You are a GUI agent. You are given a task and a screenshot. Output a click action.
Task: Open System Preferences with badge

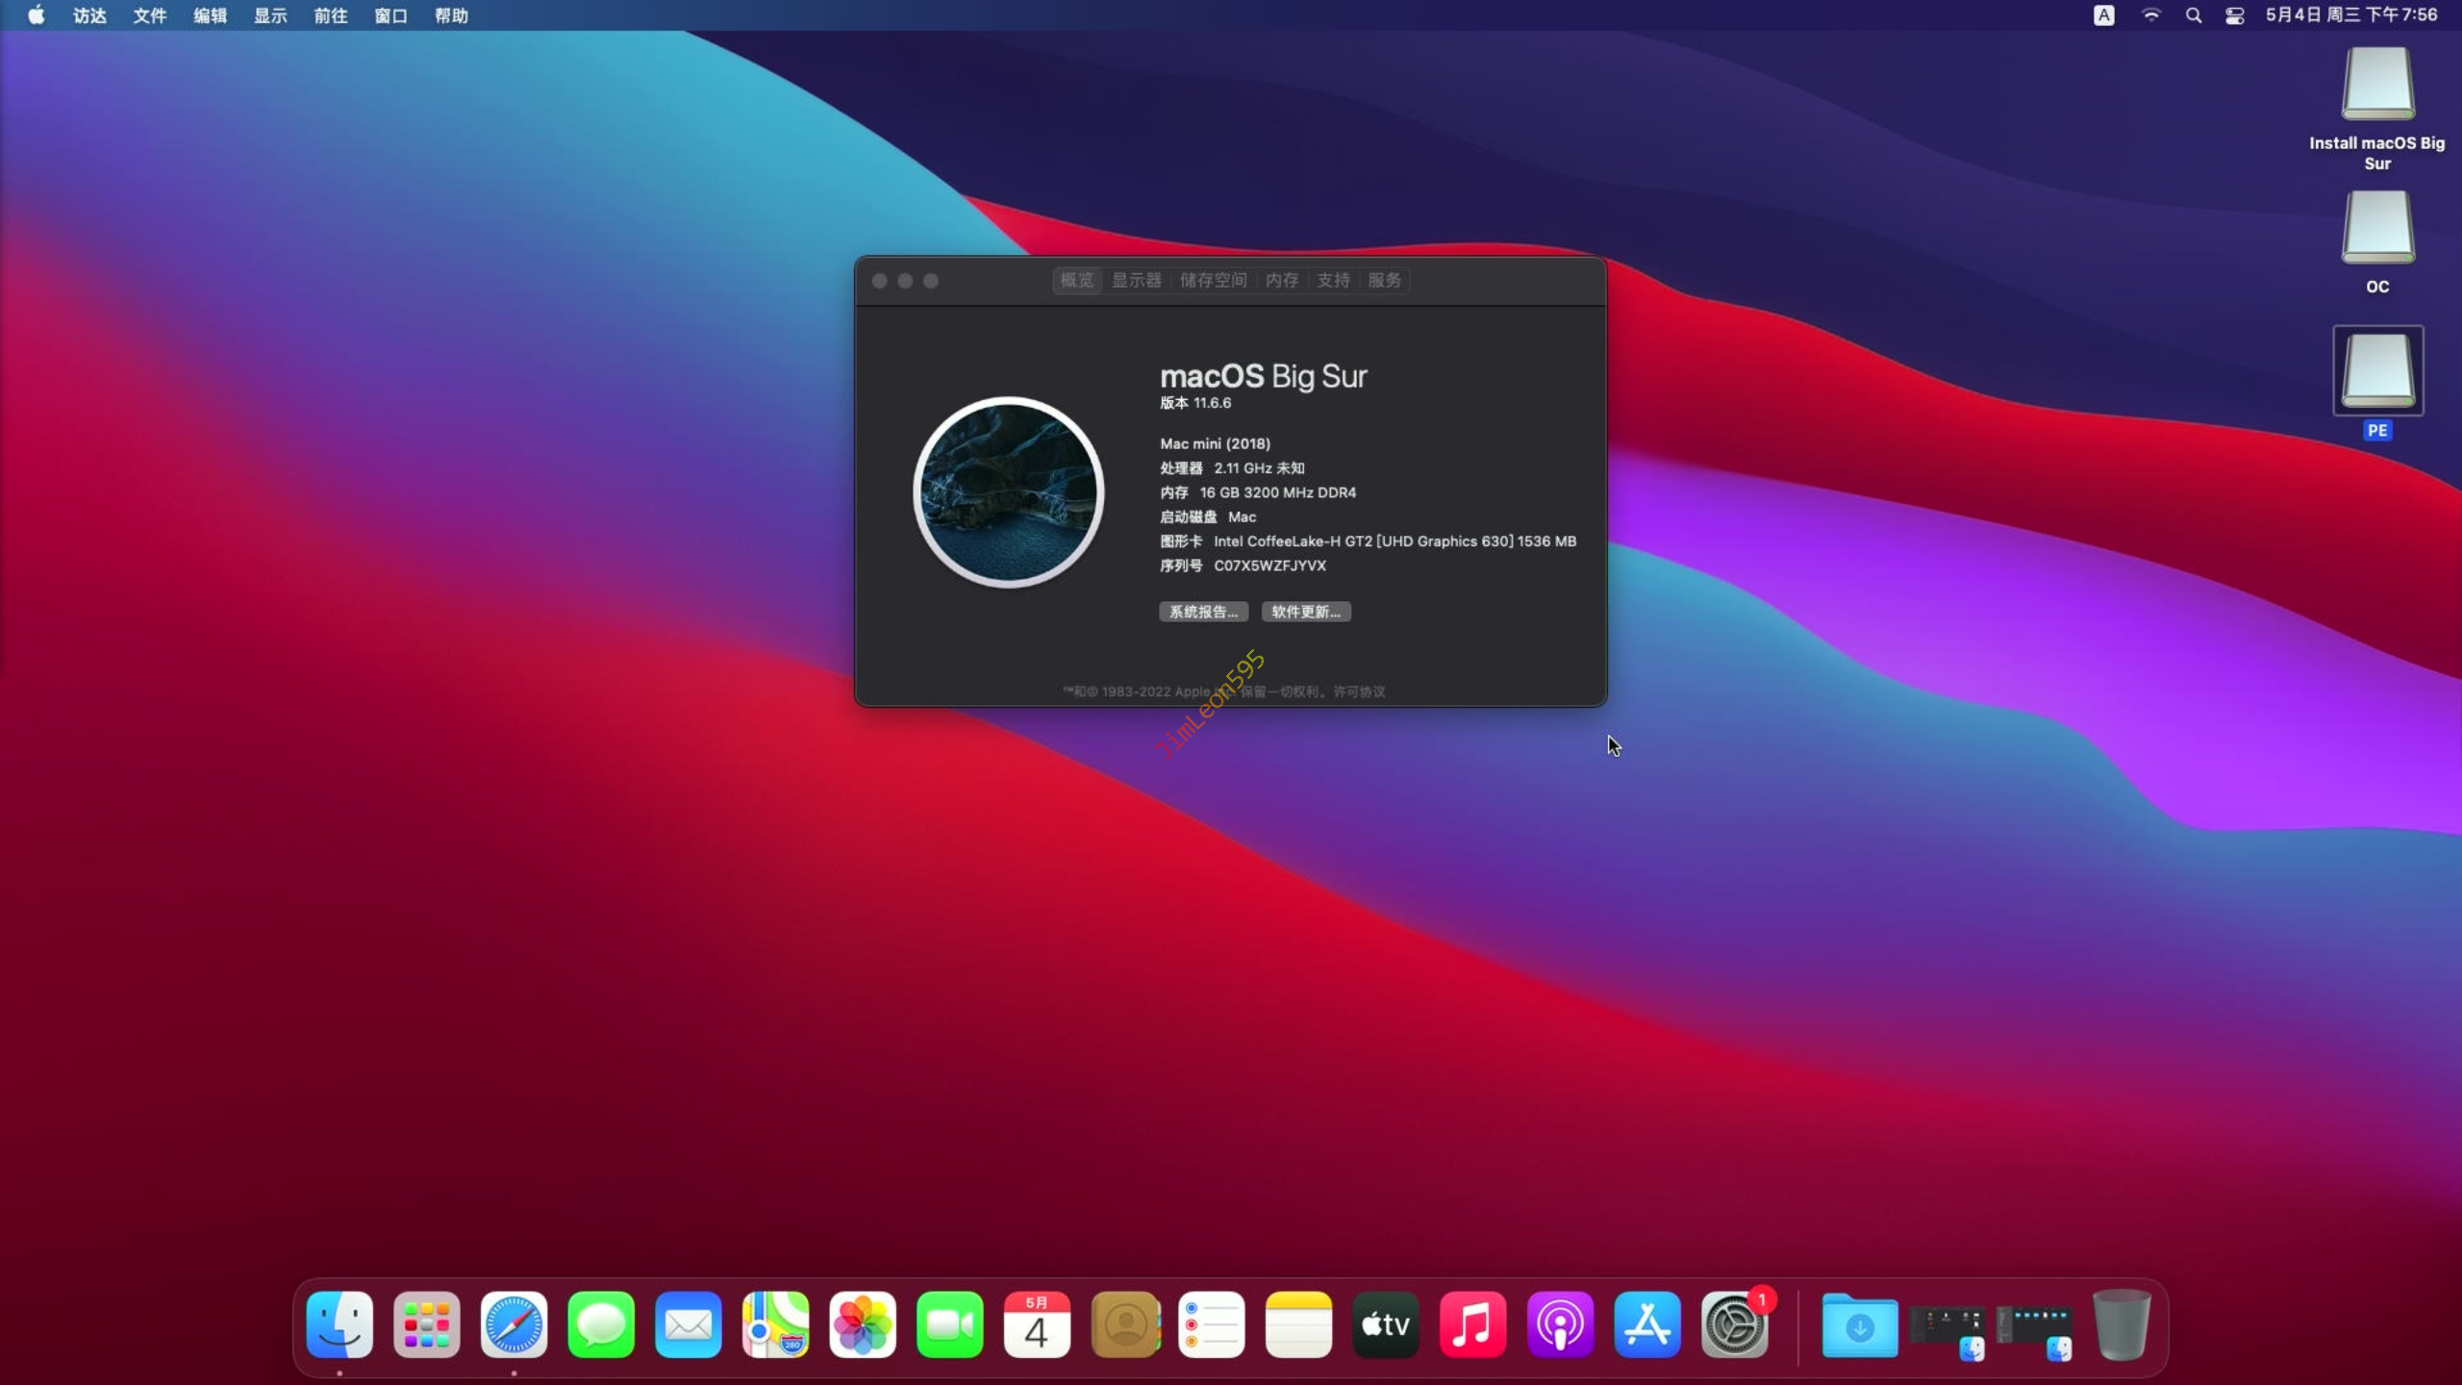coord(1734,1324)
